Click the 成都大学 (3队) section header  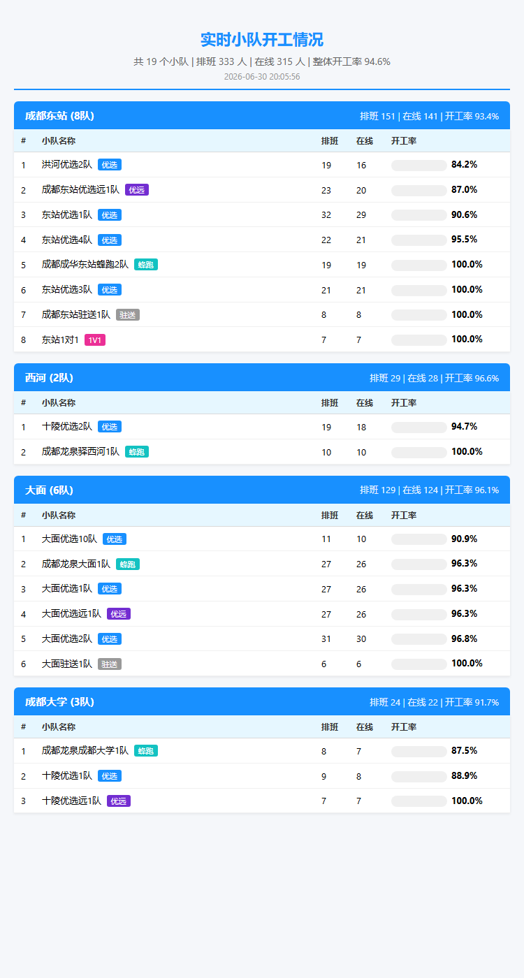tap(262, 702)
